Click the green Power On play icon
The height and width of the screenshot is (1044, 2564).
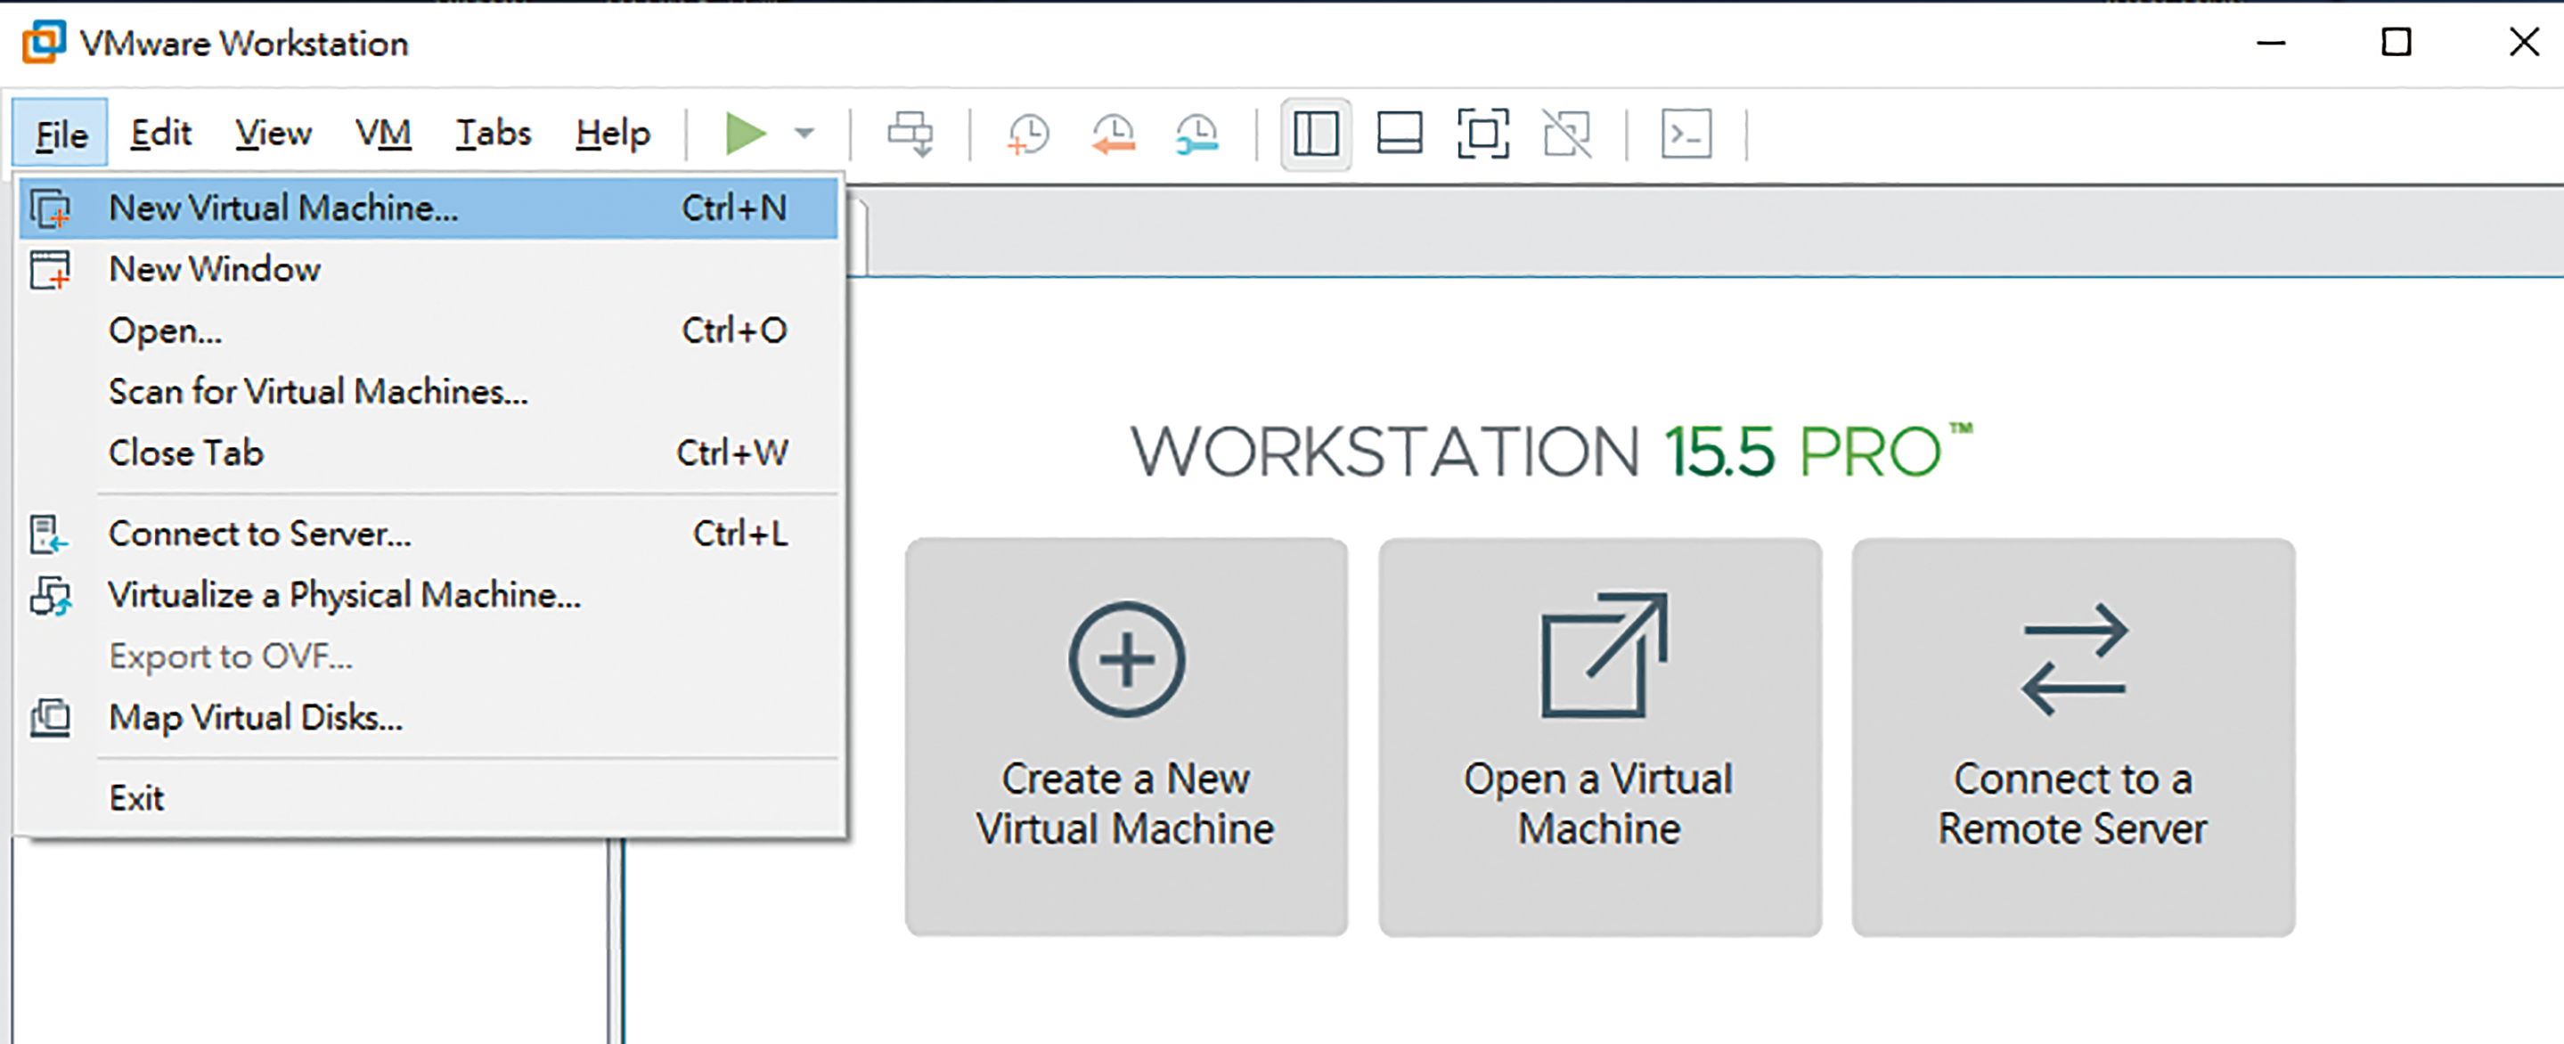click(x=746, y=135)
